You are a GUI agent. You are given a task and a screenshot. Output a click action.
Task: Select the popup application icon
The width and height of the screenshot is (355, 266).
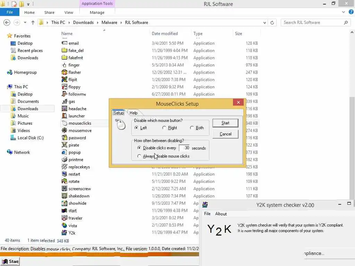(64, 152)
